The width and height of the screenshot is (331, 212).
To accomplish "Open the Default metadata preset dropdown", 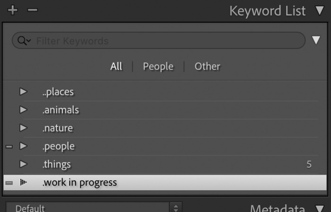I will point(94,208).
